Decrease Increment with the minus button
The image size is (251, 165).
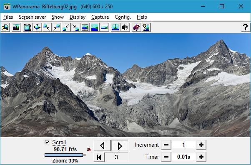click(166, 145)
